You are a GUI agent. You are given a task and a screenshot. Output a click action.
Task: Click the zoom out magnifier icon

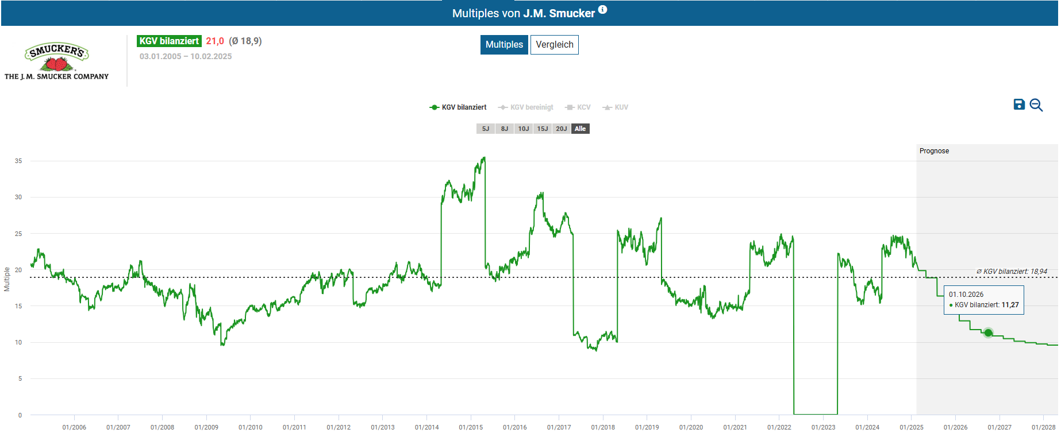point(1036,105)
